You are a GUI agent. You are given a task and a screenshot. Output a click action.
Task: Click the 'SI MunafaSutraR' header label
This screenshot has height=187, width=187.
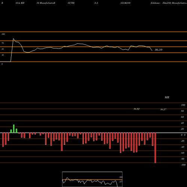[46, 3]
